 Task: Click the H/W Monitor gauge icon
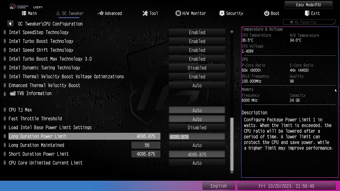[178, 13]
